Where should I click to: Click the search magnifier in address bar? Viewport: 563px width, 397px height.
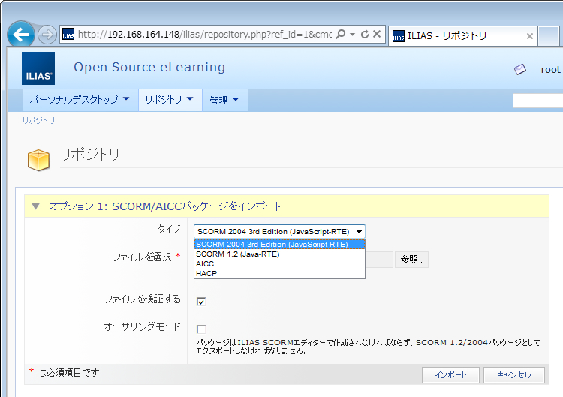341,35
